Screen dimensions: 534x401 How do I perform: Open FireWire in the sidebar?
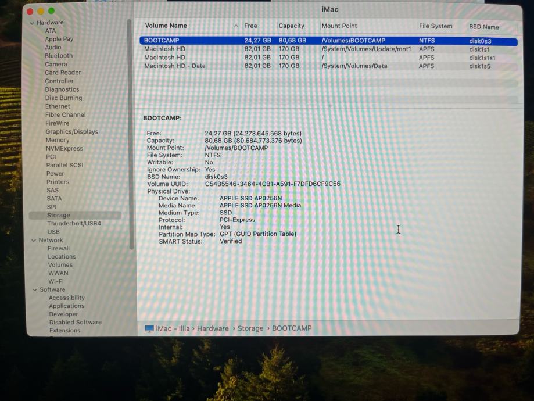(x=57, y=123)
